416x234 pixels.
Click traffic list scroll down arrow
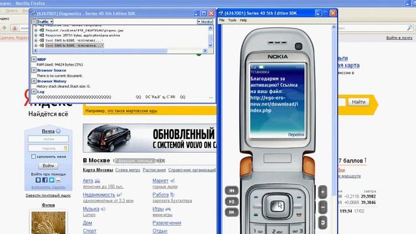click(211, 45)
